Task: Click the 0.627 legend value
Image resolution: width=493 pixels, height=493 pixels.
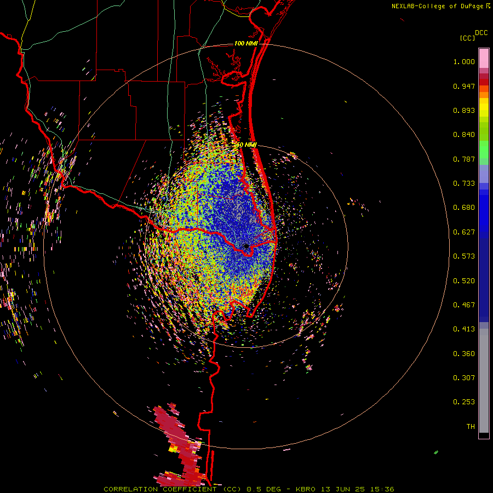Action: pos(464,232)
